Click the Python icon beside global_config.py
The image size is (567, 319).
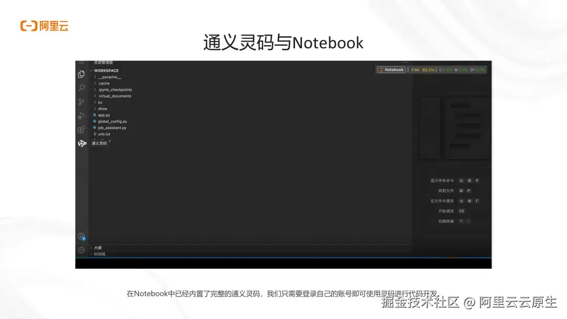94,121
